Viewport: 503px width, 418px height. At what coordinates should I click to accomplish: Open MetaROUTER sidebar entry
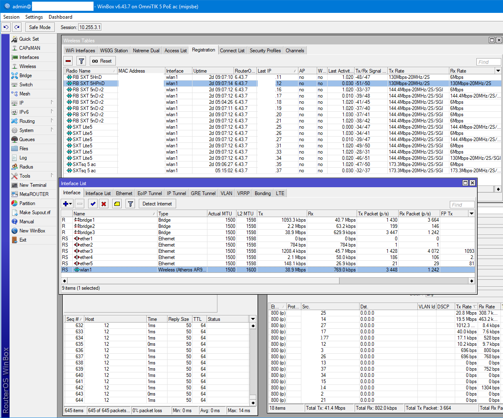[x=34, y=194]
